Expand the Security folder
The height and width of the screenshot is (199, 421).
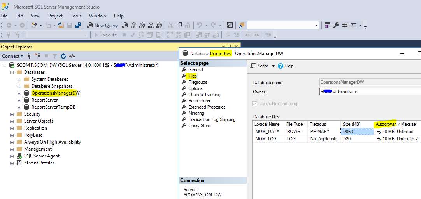click(12, 114)
